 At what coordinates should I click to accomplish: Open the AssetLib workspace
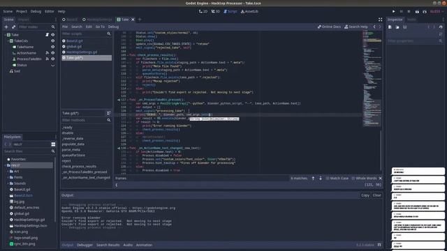click(x=249, y=11)
